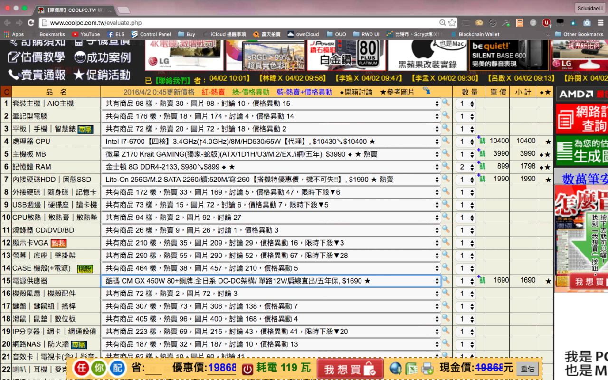Viewport: 608px width, 380px height.
Task: Open the 主機板 MB product dropdown
Action: (x=271, y=154)
